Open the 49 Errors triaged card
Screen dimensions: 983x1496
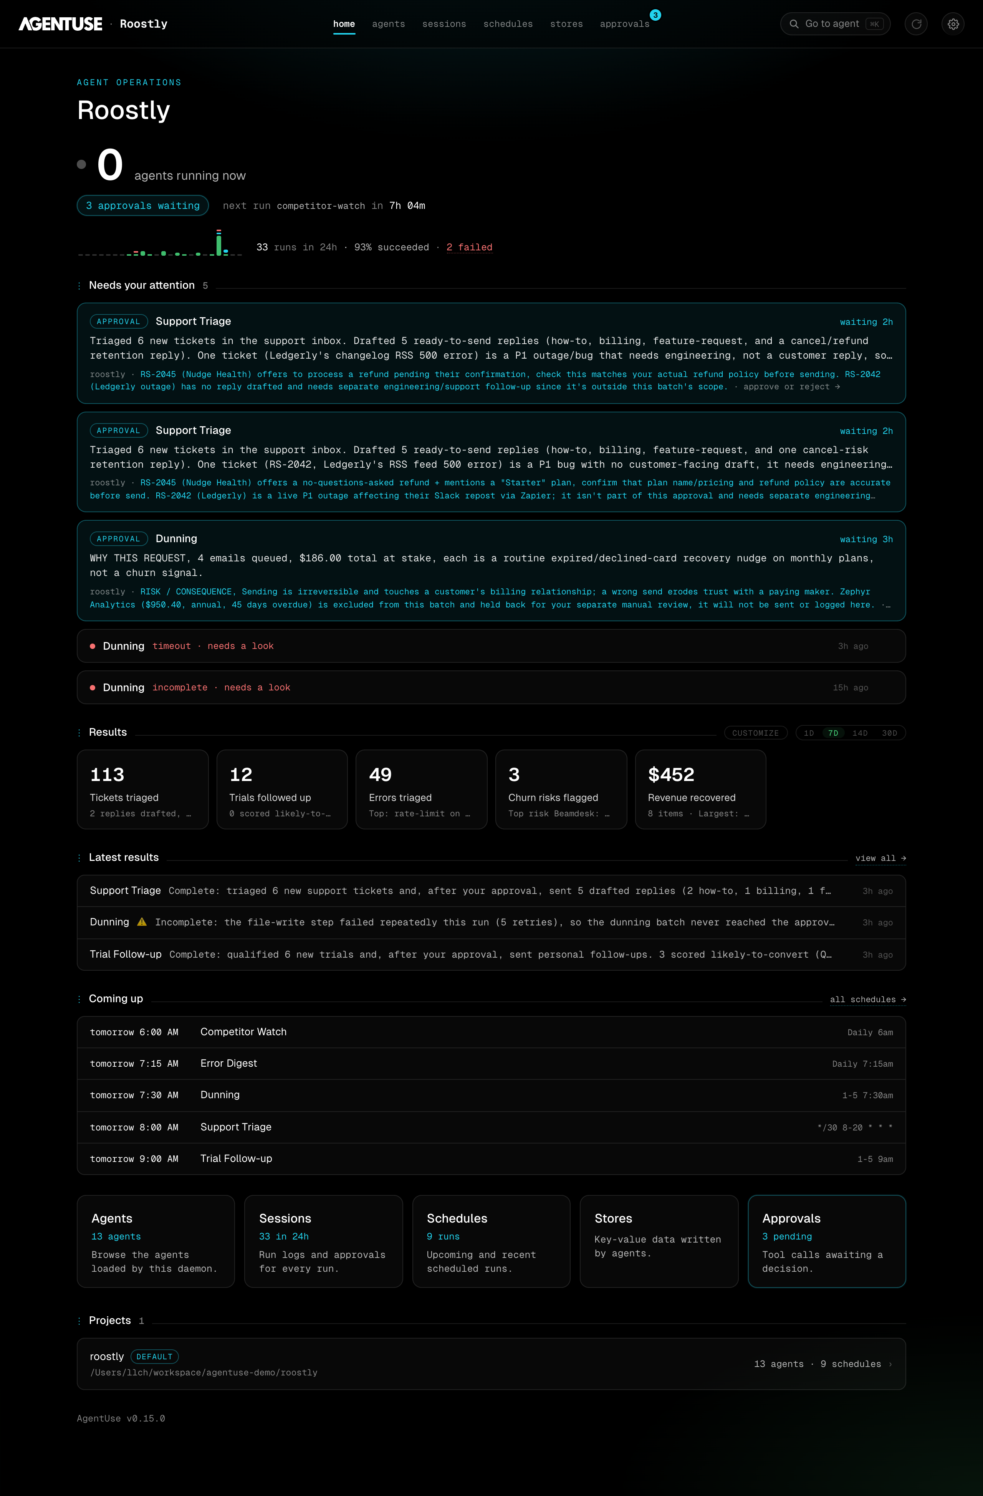coord(422,789)
